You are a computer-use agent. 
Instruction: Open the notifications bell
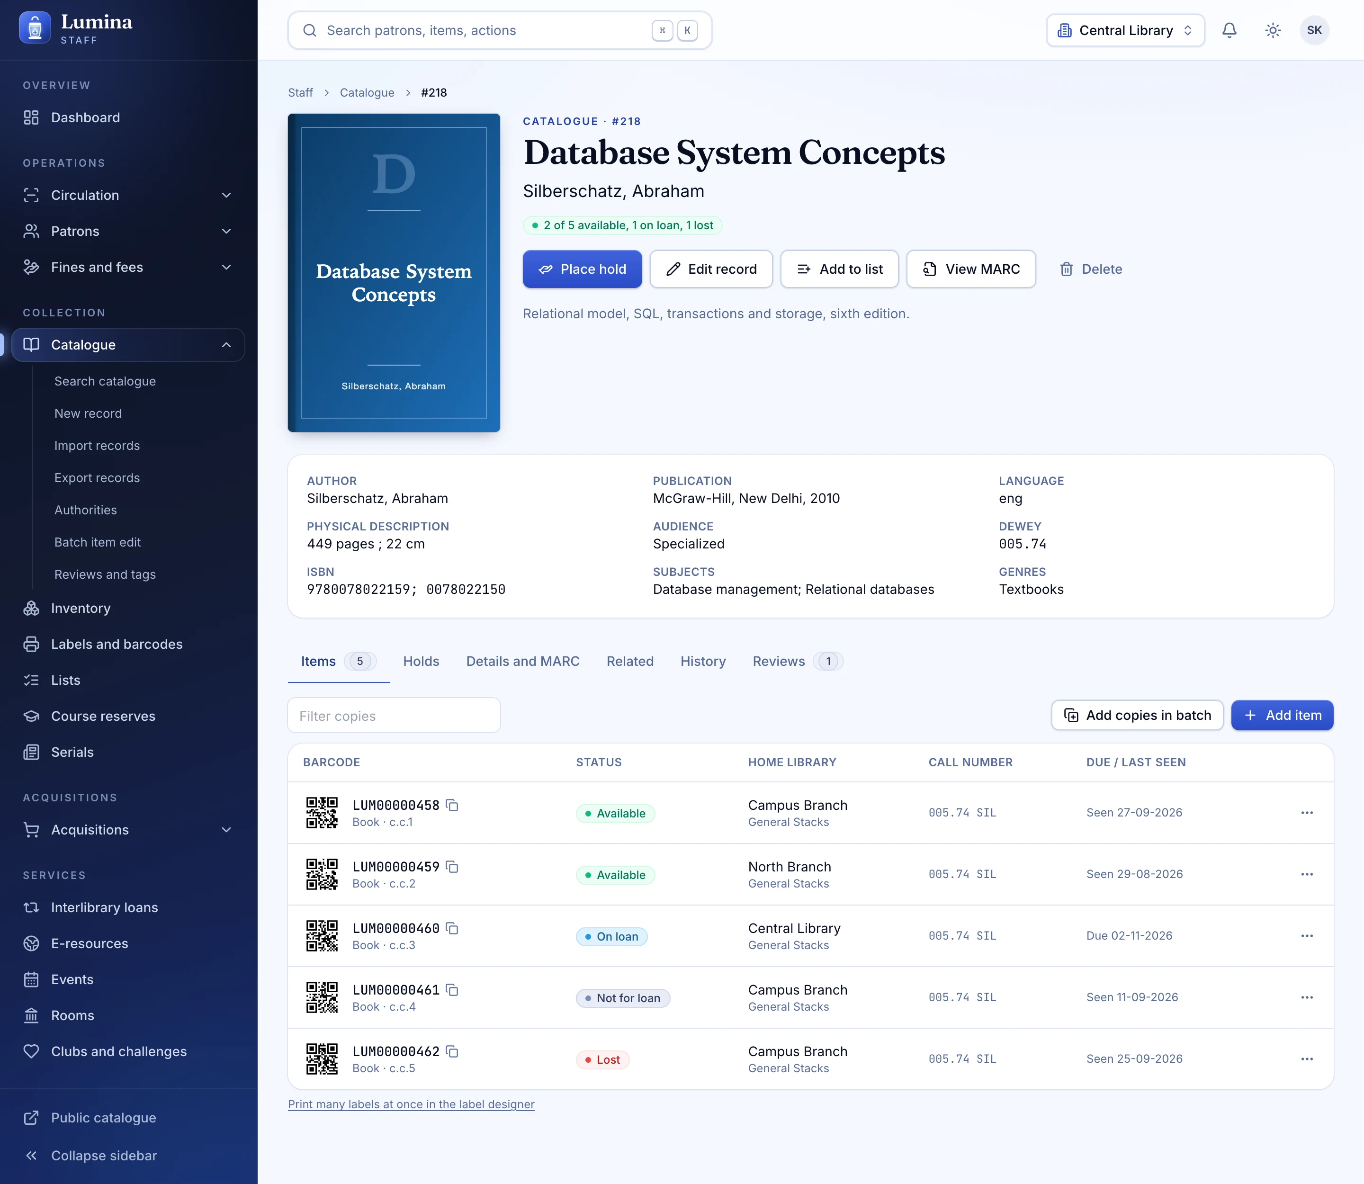(1229, 30)
